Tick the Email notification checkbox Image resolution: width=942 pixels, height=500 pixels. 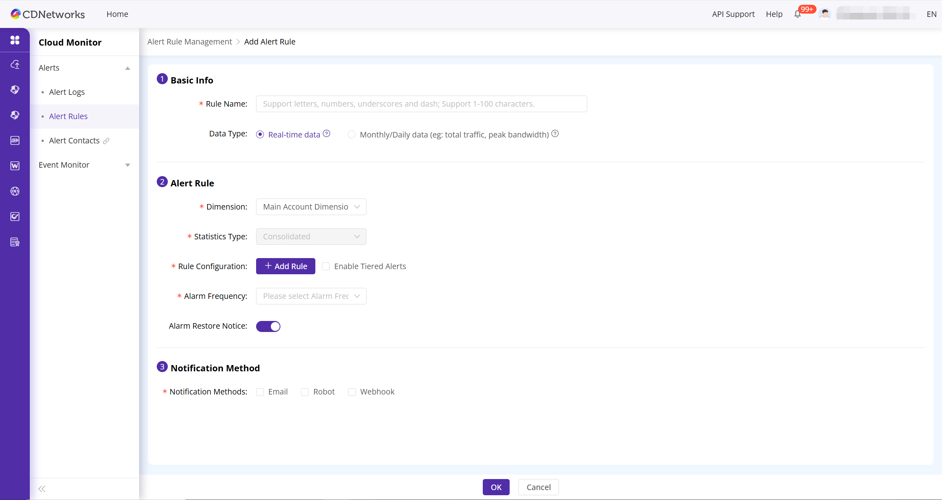click(260, 392)
